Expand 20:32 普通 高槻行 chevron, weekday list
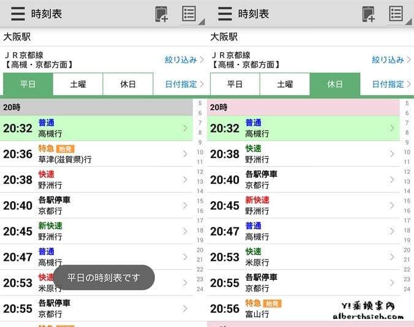Image resolution: width=414 pixels, height=327 pixels. click(185, 128)
